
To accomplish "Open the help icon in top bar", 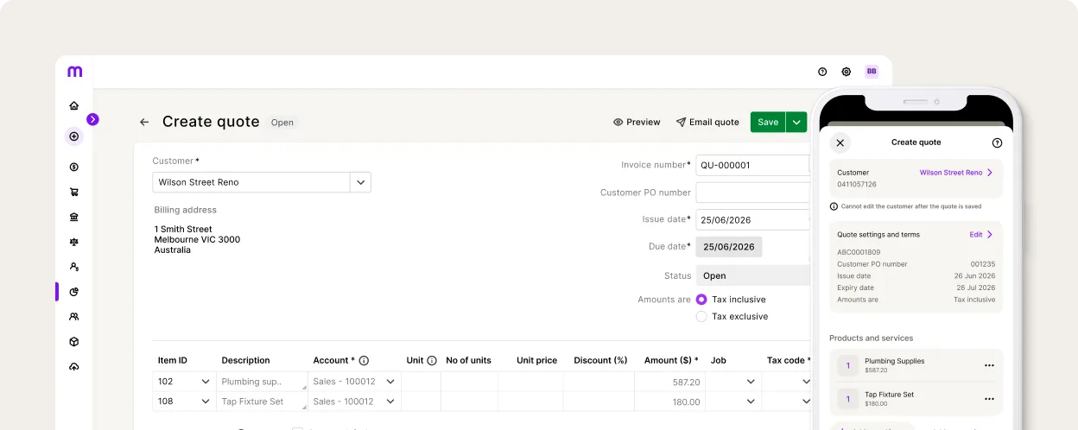I will coord(822,72).
